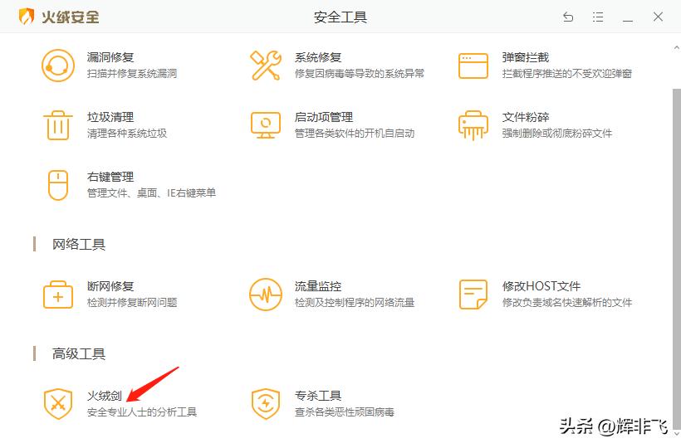The height and width of the screenshot is (448, 681).
Task: Click description 管理文件、桌面、IE右键菜单
Action: pyautogui.click(x=152, y=193)
